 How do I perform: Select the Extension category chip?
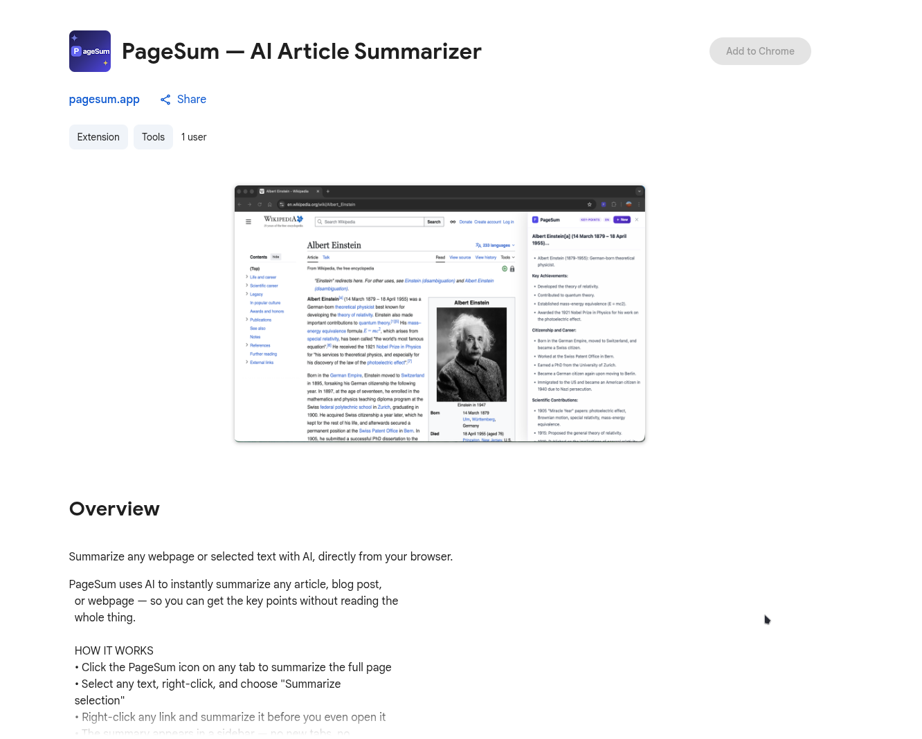click(x=98, y=137)
